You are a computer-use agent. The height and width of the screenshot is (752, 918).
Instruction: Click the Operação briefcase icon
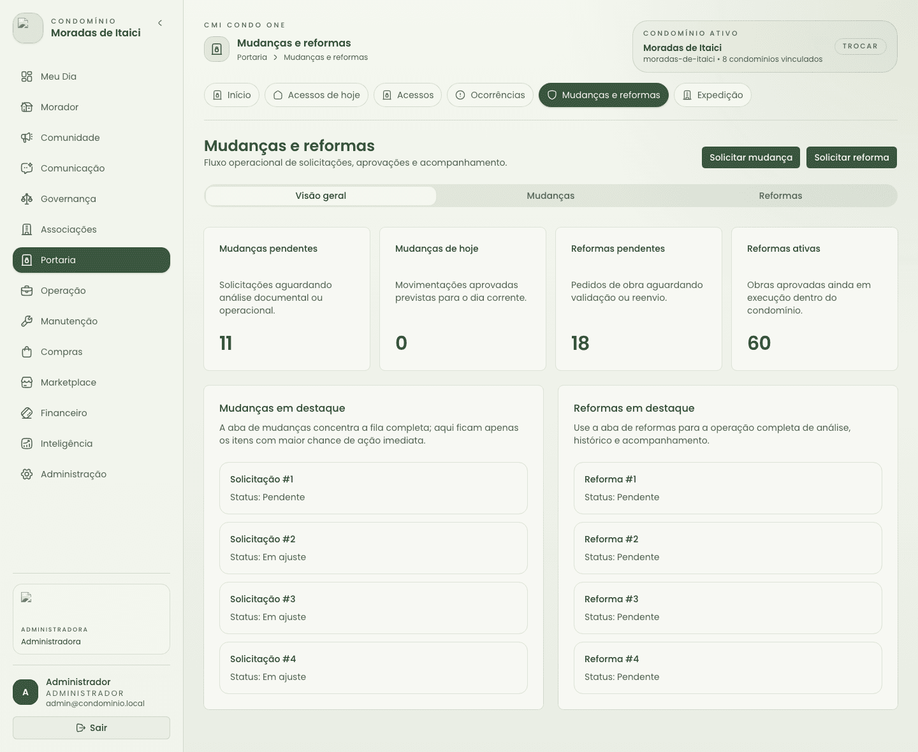[27, 291]
